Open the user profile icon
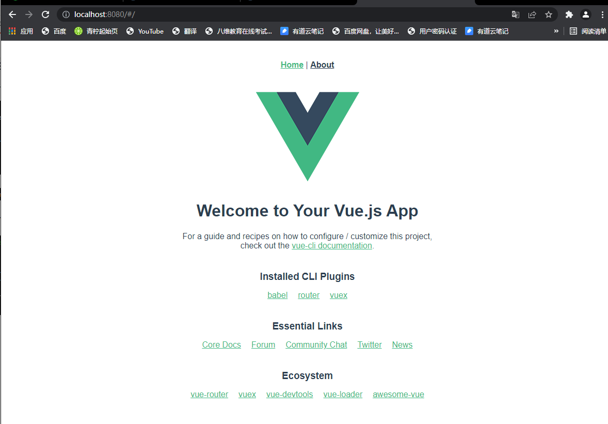This screenshot has height=424, width=608. click(585, 15)
